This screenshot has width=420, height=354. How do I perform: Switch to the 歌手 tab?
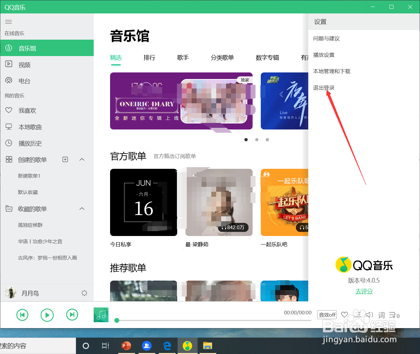183,58
